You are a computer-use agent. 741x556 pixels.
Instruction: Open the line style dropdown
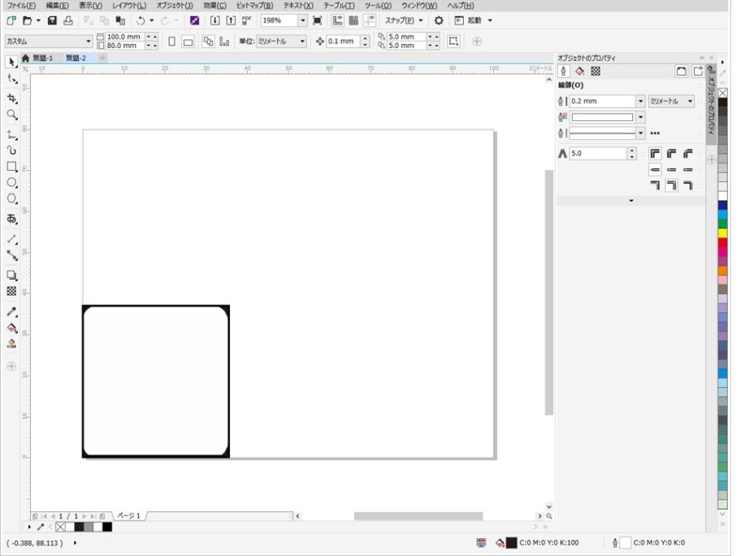(640, 133)
